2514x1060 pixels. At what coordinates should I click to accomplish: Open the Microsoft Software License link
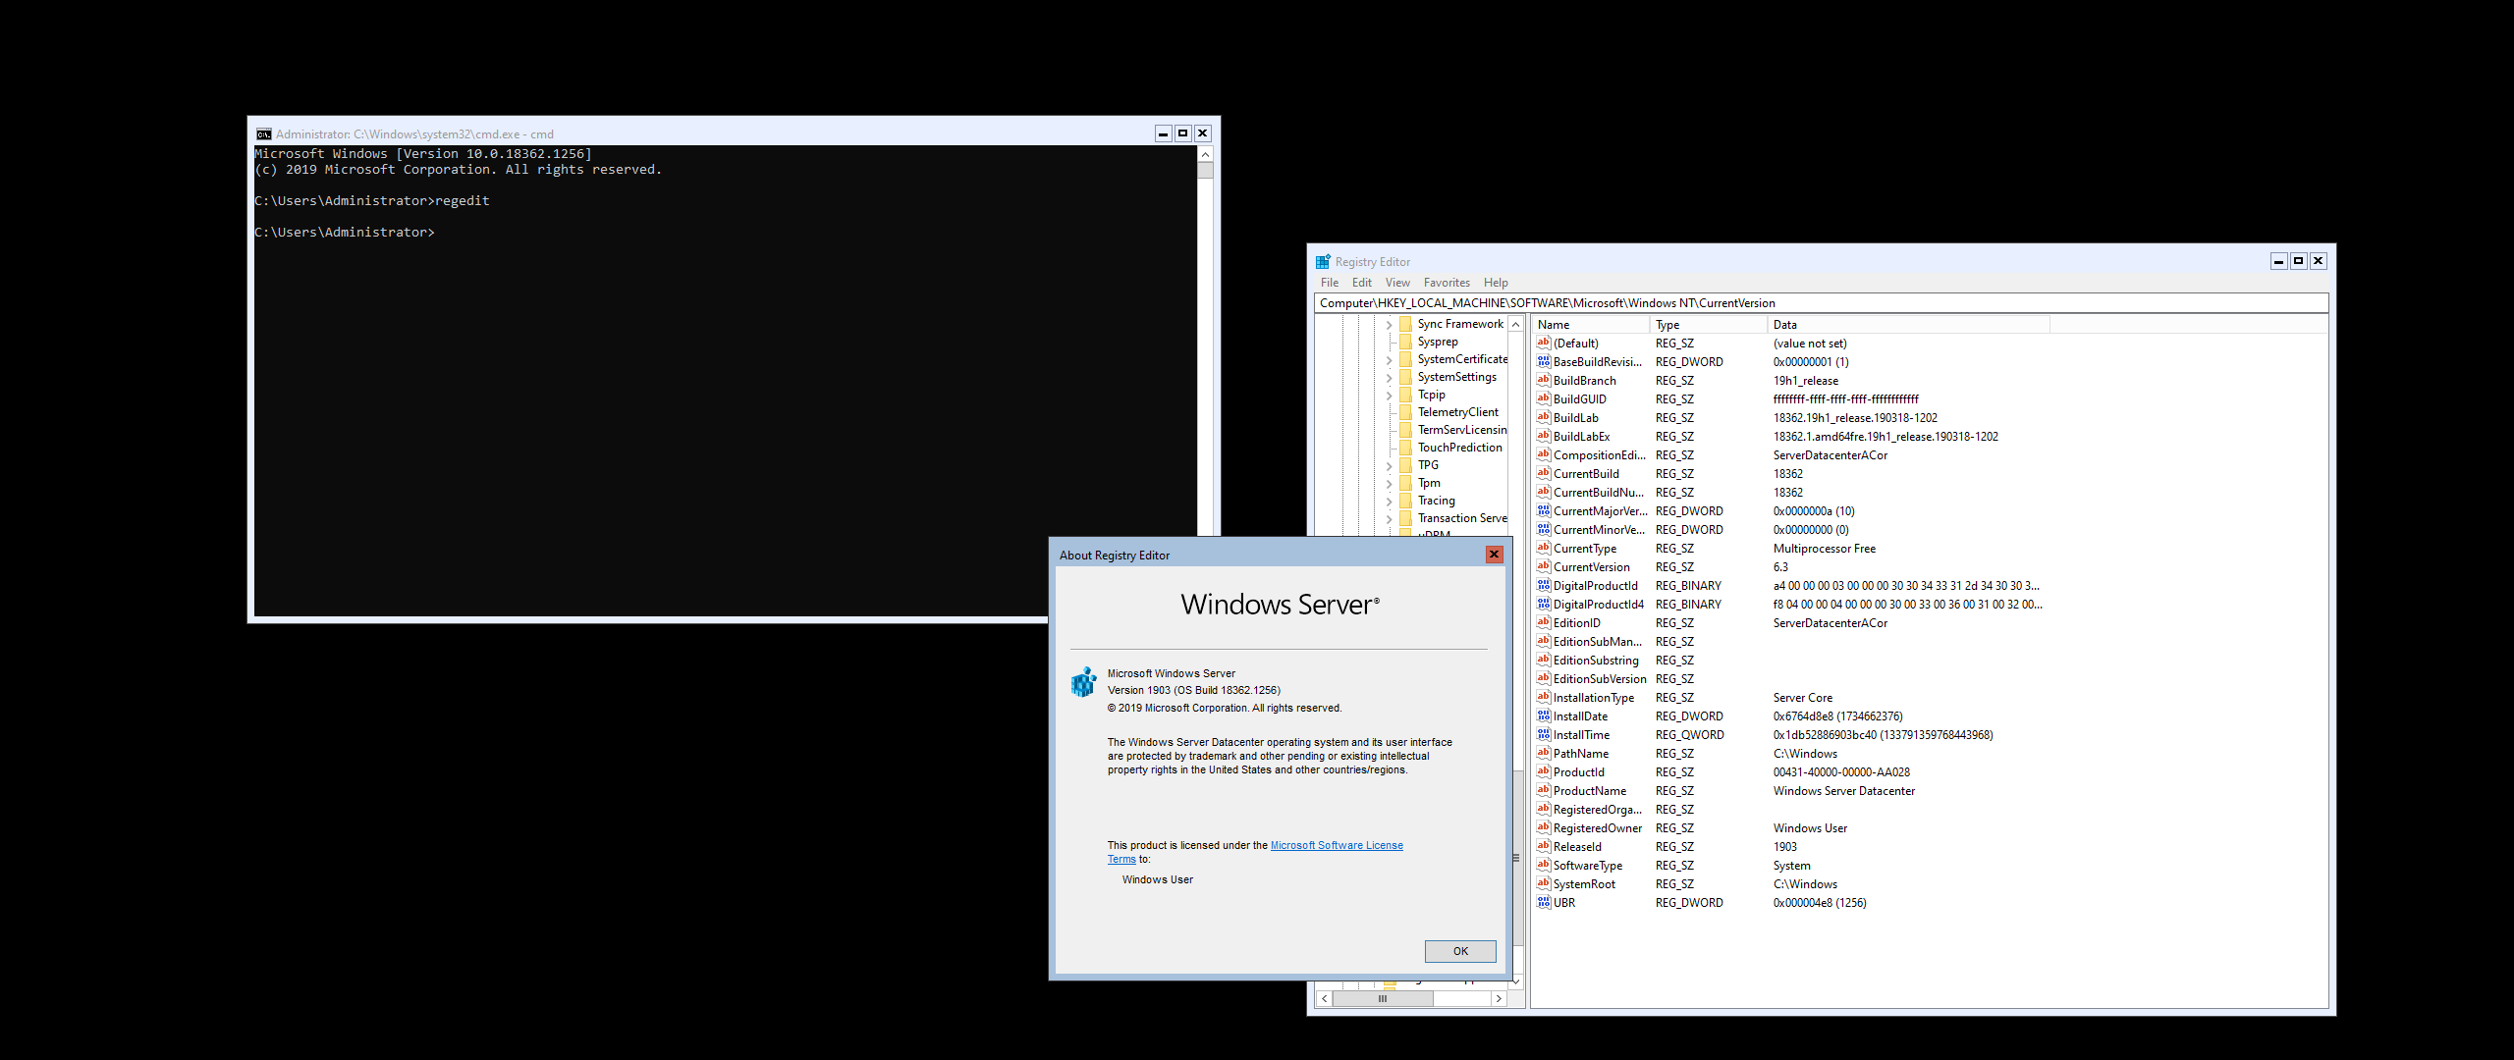[x=1337, y=845]
